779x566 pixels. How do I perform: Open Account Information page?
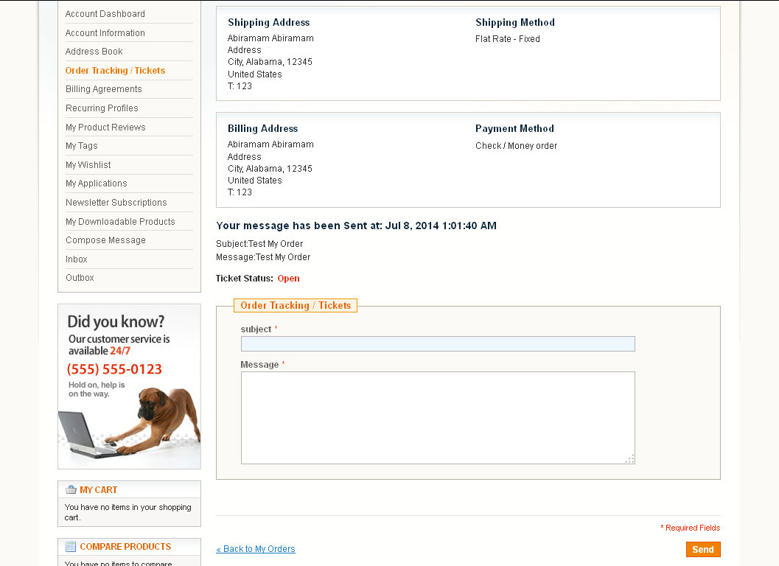coord(105,33)
